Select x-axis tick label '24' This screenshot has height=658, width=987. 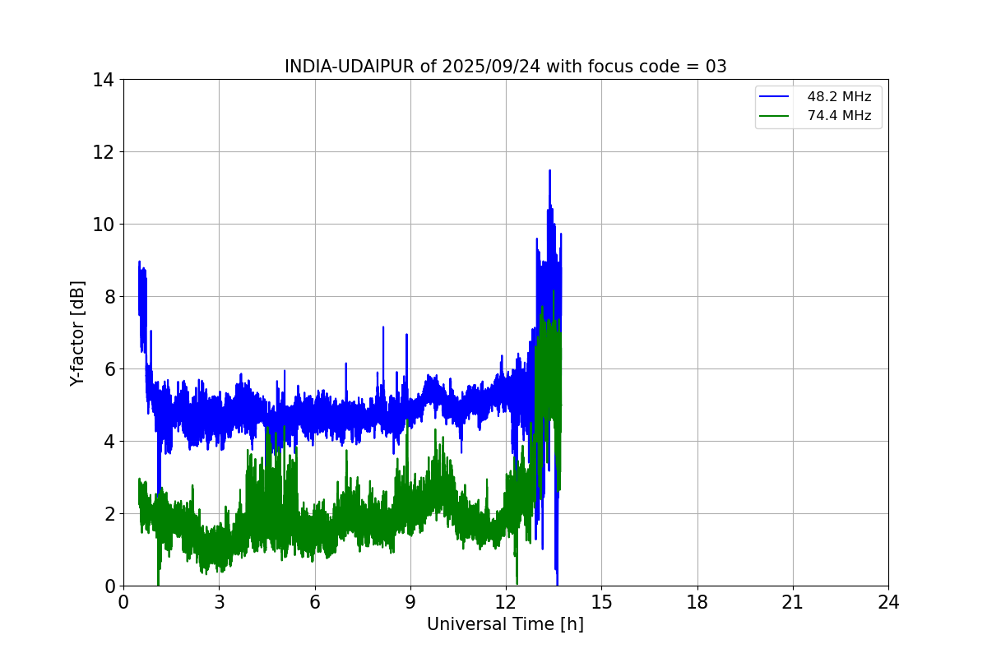[x=888, y=602]
